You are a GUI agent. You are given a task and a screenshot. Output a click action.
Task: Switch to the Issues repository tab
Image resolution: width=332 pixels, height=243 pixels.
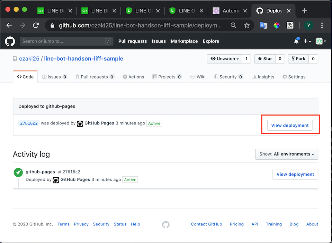click(x=54, y=77)
